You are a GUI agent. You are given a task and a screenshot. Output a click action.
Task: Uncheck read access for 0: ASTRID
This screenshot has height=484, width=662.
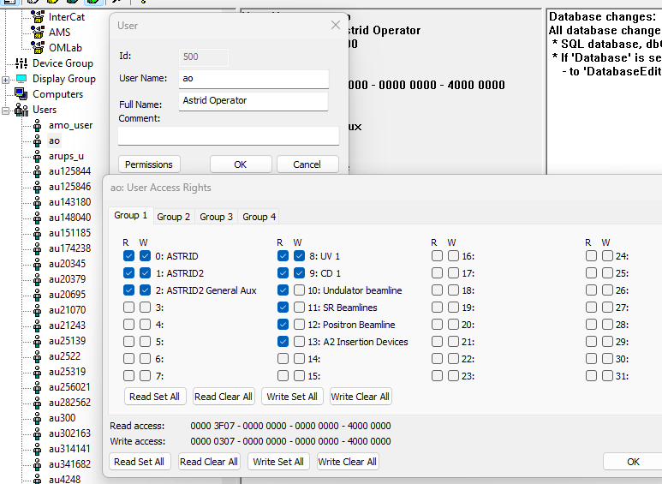click(128, 256)
